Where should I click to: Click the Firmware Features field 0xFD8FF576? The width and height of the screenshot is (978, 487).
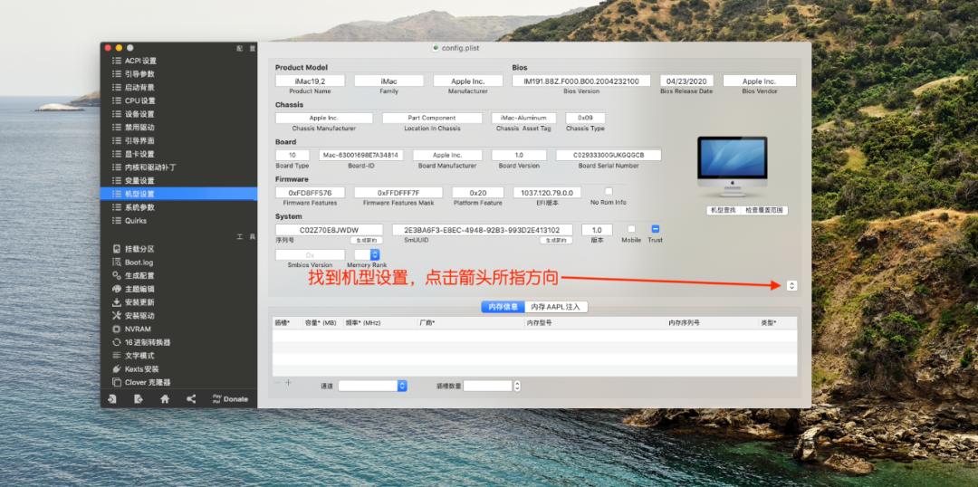[x=310, y=193]
